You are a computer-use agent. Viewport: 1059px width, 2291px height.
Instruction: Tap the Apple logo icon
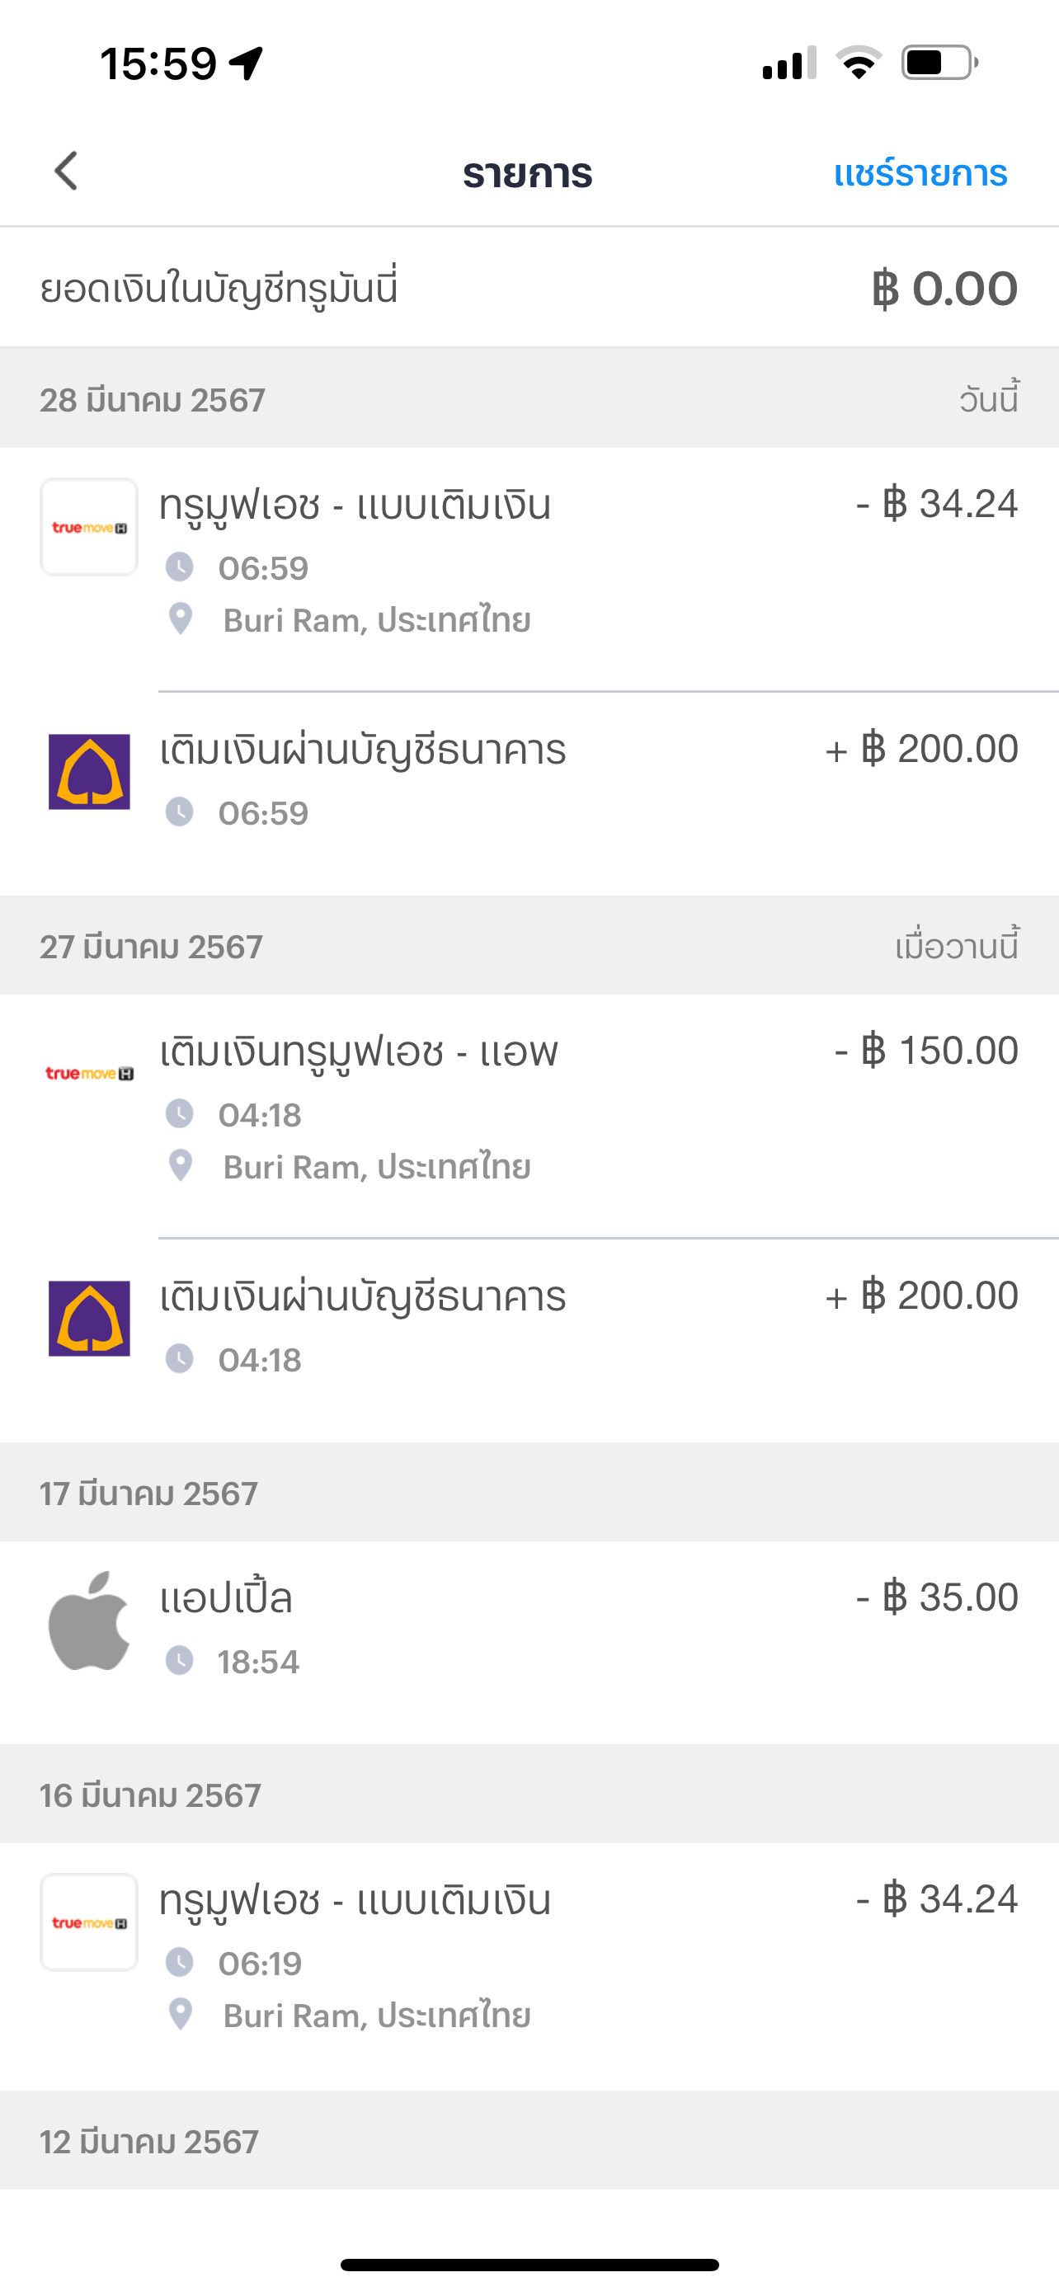pyautogui.click(x=89, y=1621)
